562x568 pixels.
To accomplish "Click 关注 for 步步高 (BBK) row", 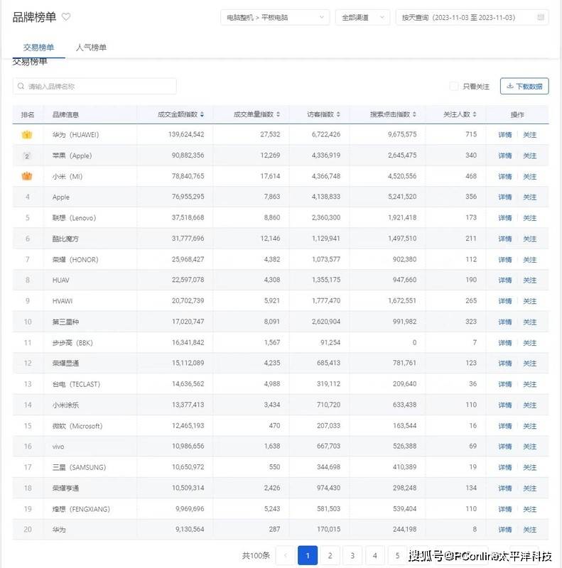I will pyautogui.click(x=530, y=343).
